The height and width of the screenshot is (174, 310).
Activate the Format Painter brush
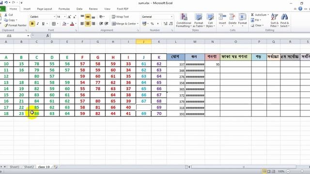click(x=15, y=25)
